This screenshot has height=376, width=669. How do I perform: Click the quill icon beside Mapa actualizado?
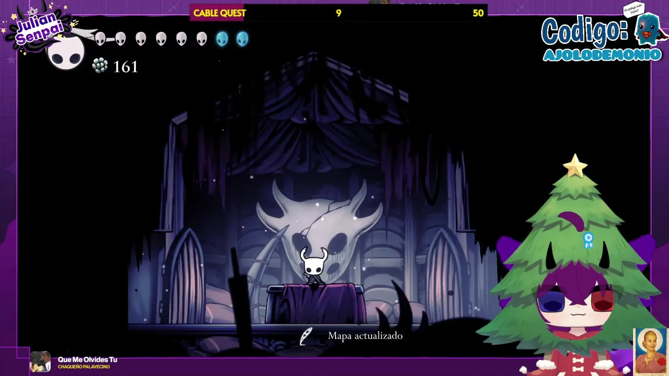pos(307,336)
